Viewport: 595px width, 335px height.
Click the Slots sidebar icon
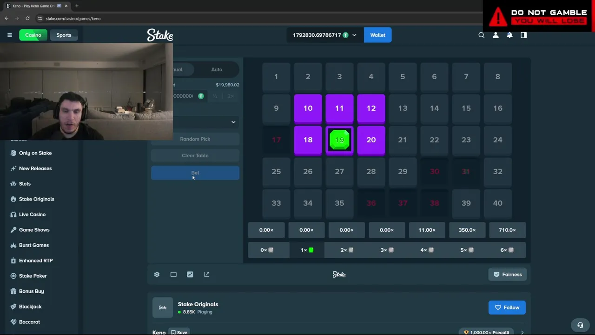point(13,184)
